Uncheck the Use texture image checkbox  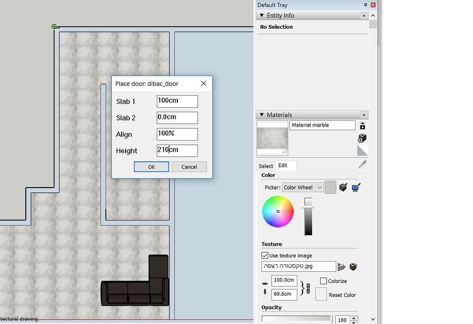pos(265,255)
